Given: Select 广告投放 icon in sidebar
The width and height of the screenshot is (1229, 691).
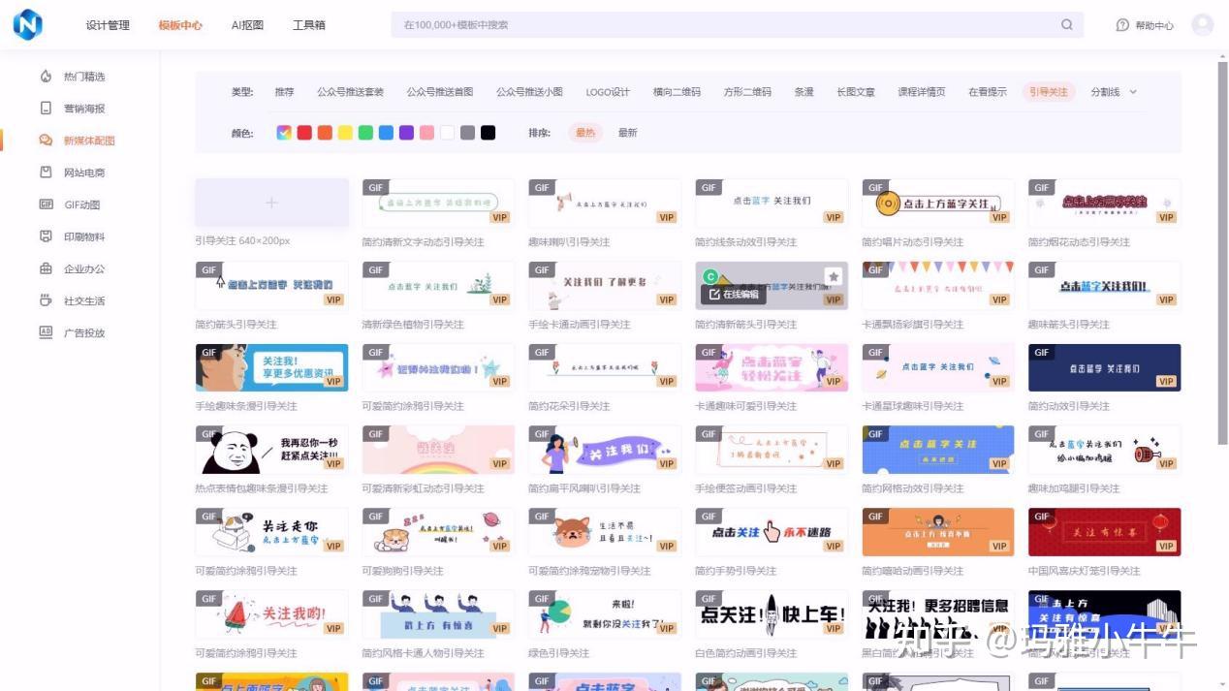Looking at the screenshot, I should tap(46, 332).
